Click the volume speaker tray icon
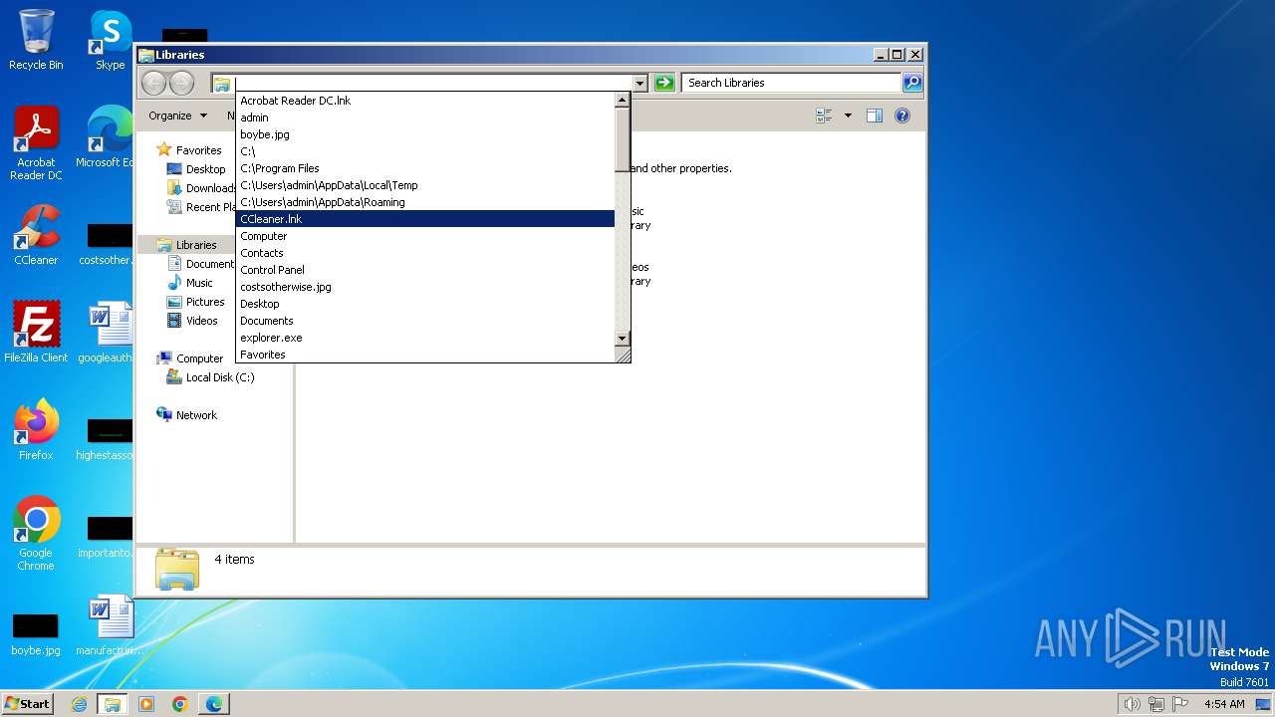Image resolution: width=1275 pixels, height=717 pixels. click(1132, 704)
